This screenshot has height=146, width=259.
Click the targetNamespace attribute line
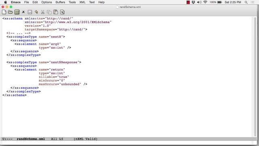(x=56, y=29)
